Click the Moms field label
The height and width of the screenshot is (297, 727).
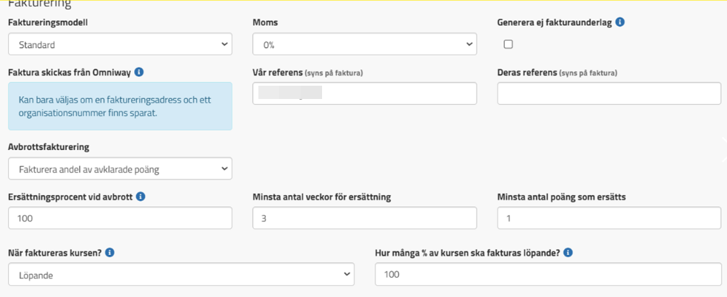coord(265,22)
